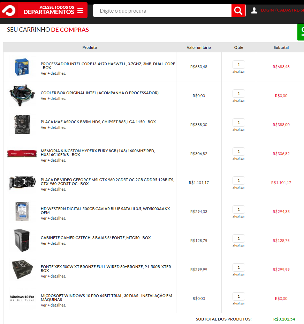Image resolution: width=304 pixels, height=324 pixels.
Task: Click the 'Produto' column header
Action: coord(90,47)
